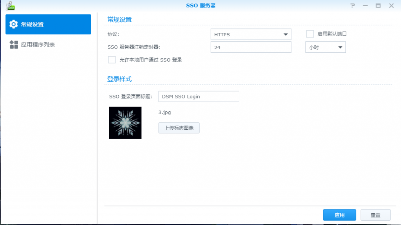Maximize the SSO 服务器 window
The height and width of the screenshot is (225, 401).
point(378,5)
